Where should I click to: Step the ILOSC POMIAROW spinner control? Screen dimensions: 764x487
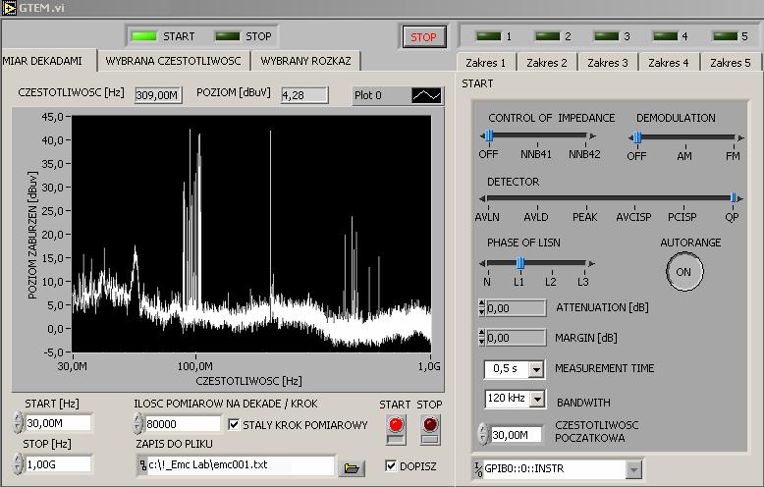click(138, 424)
